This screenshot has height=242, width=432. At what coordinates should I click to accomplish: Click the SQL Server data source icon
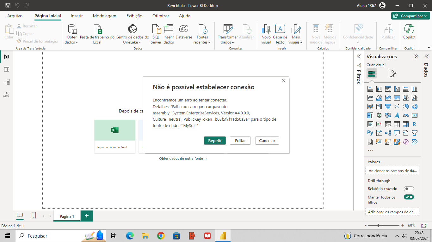click(x=156, y=34)
